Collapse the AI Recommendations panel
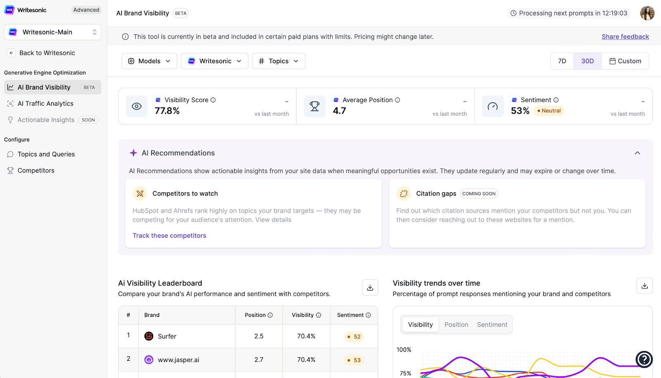The width and height of the screenshot is (661, 378). [637, 153]
